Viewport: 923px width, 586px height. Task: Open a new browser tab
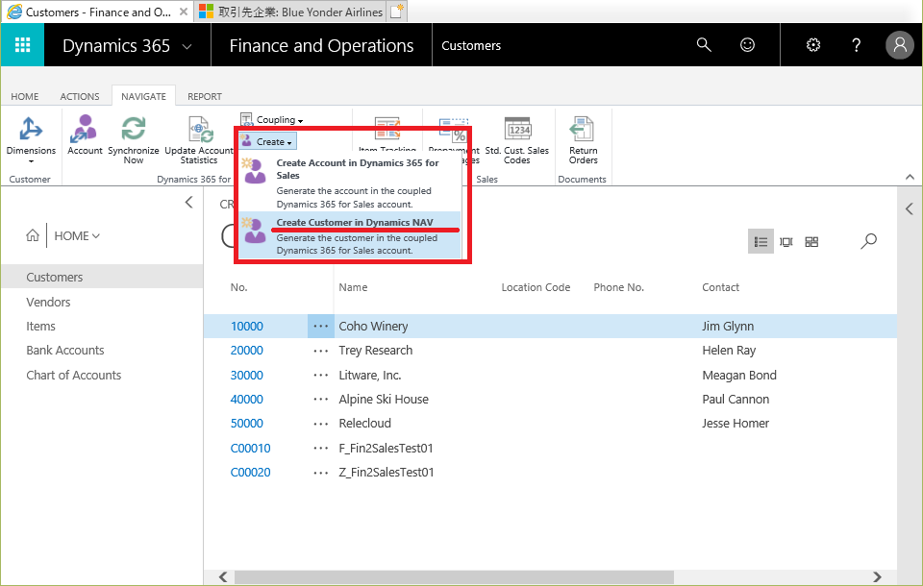point(397,12)
